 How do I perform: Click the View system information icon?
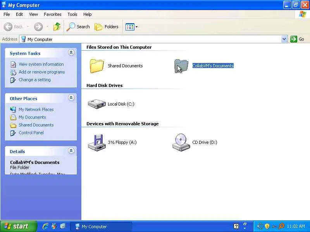pyautogui.click(x=13, y=64)
